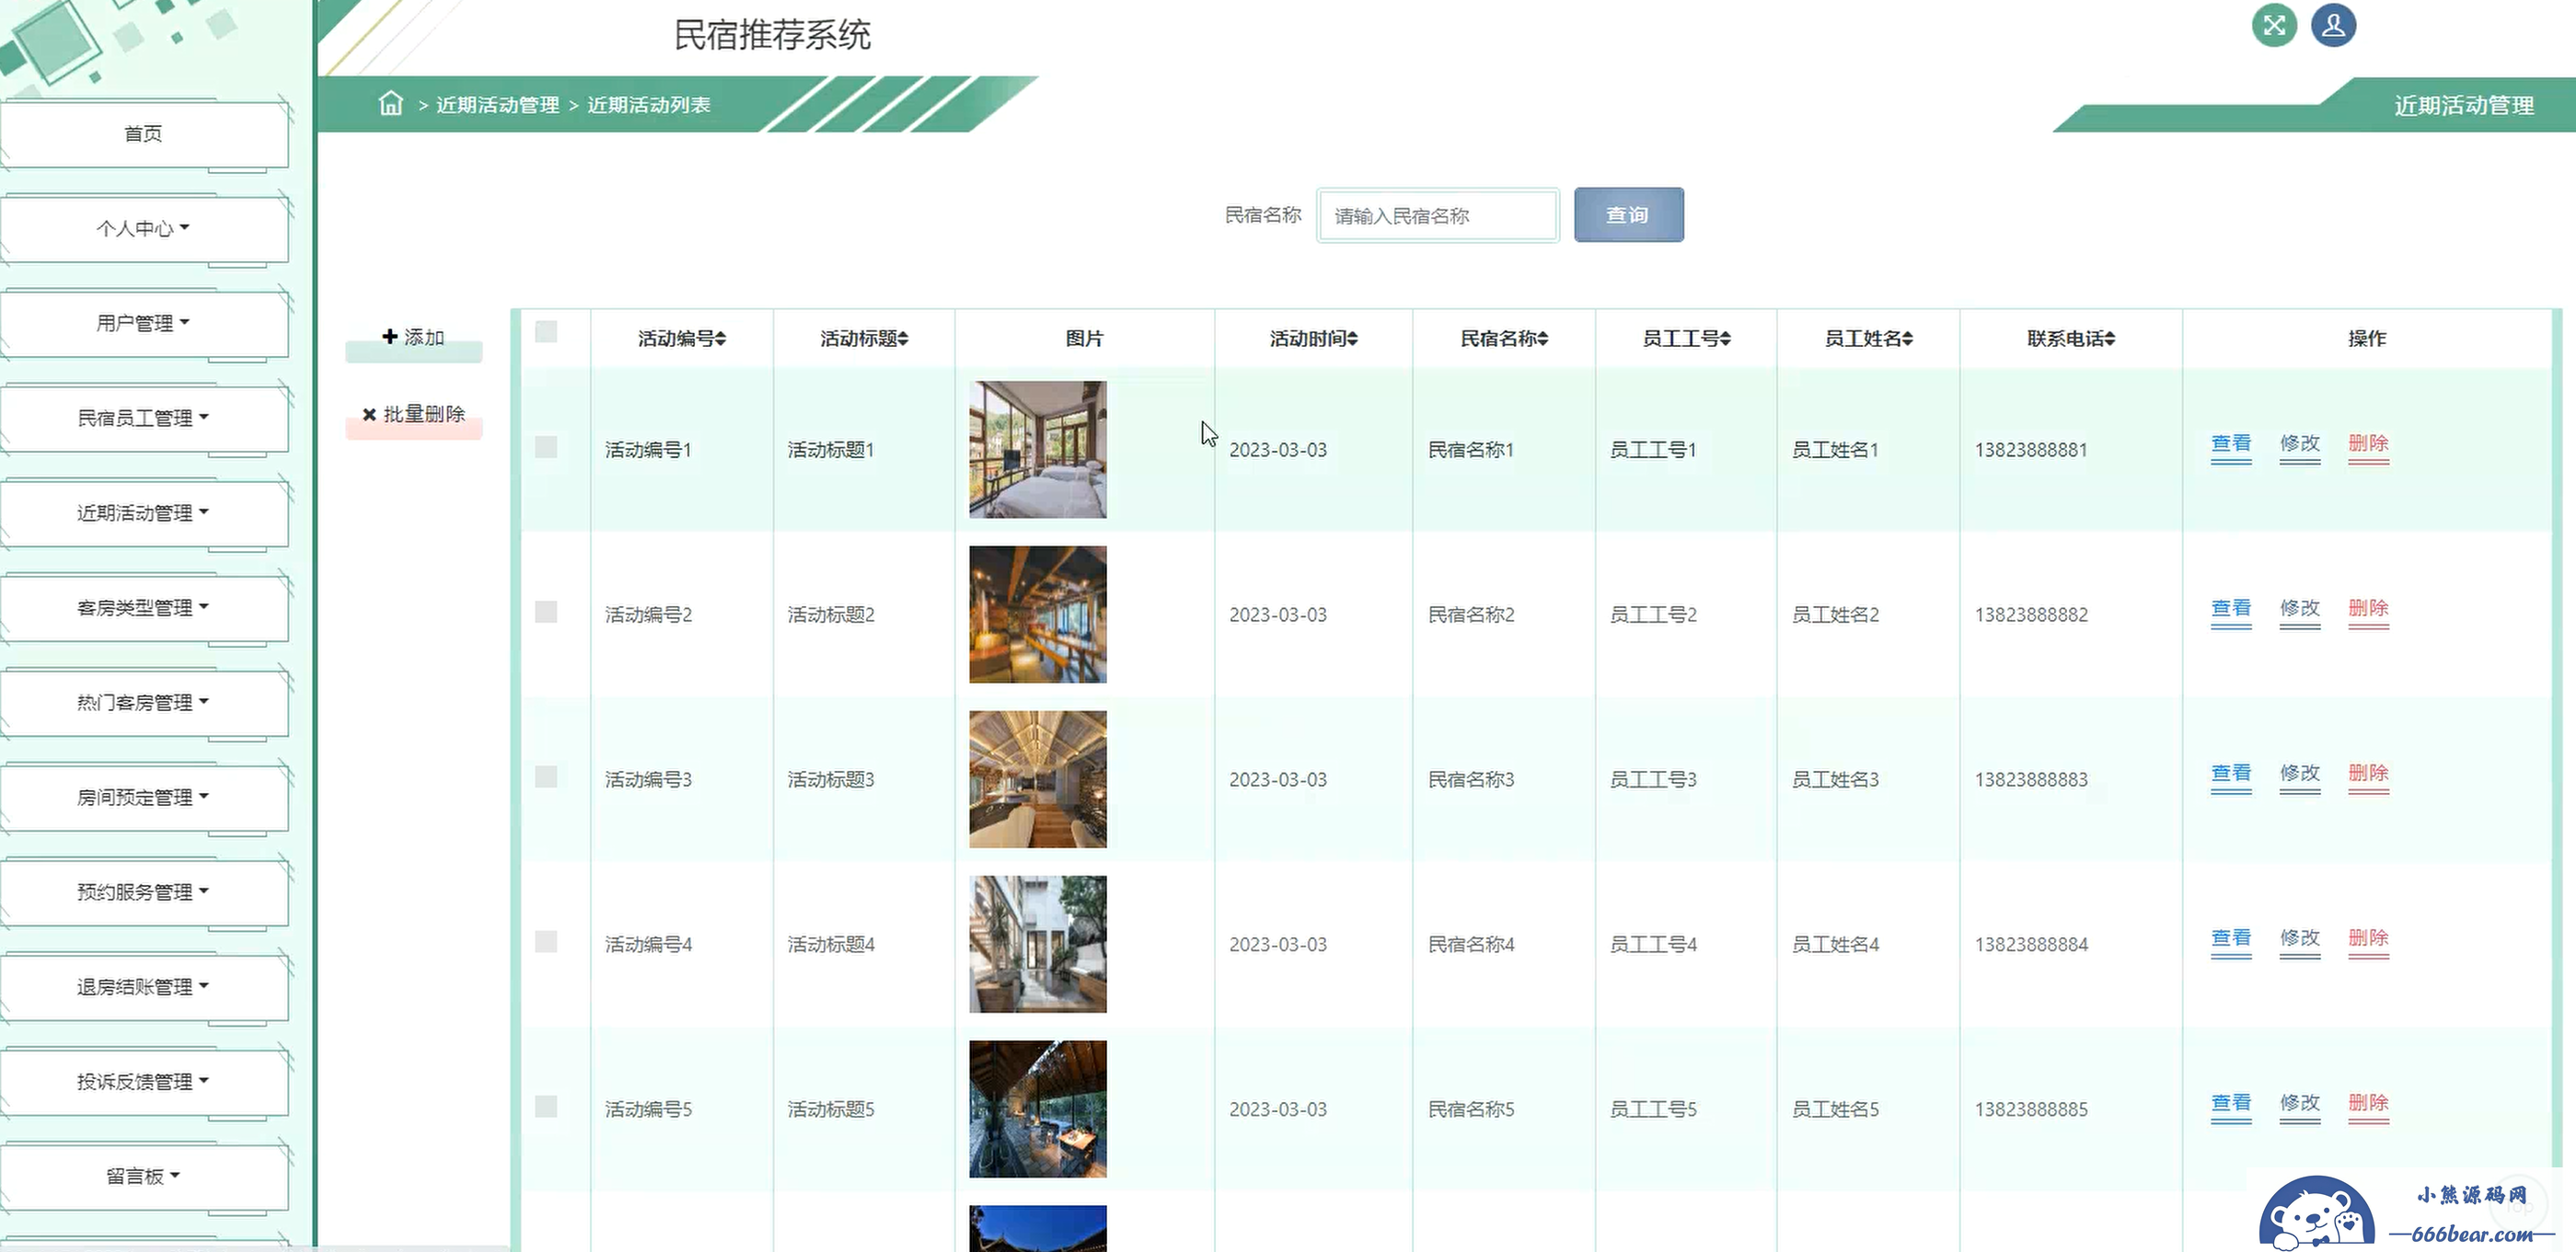Open the image thumbnail for 活动编号5

click(x=1038, y=1109)
